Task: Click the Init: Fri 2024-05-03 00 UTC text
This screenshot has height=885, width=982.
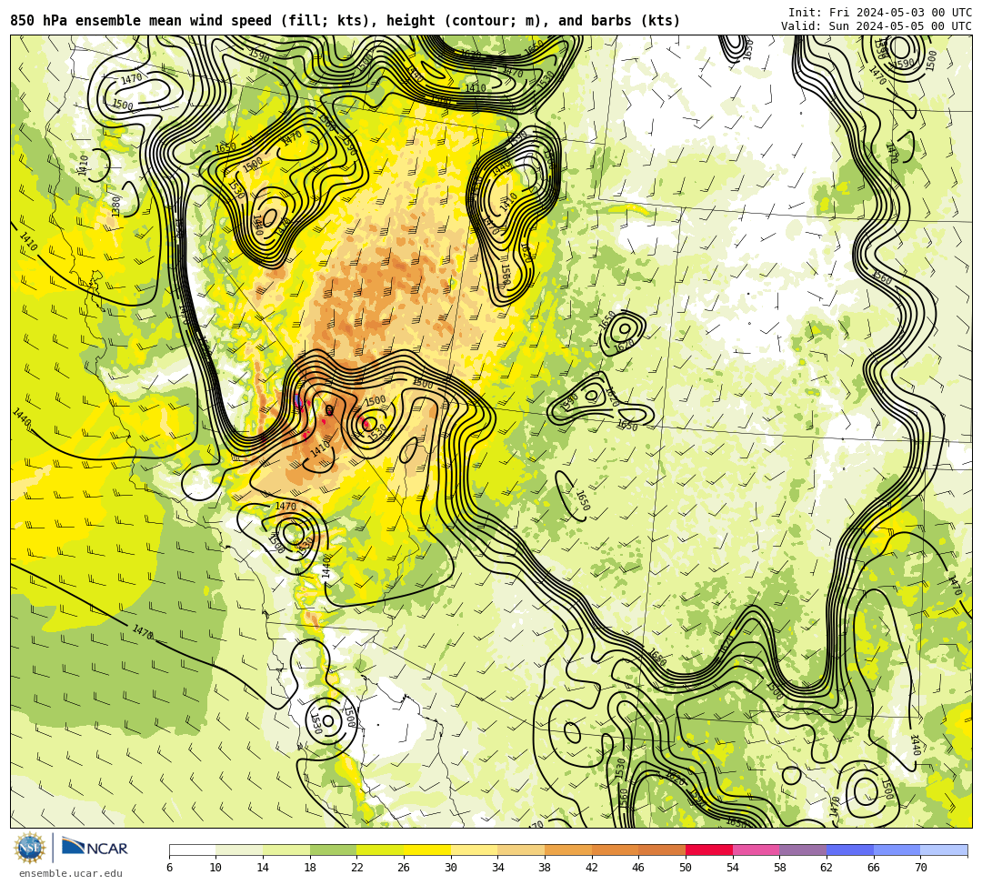Action: pyautogui.click(x=880, y=13)
